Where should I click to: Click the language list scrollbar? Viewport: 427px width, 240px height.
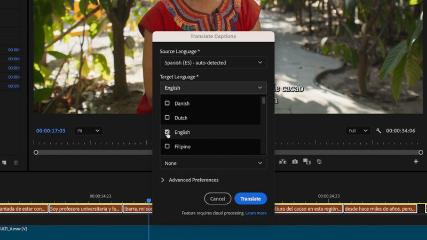point(263,101)
